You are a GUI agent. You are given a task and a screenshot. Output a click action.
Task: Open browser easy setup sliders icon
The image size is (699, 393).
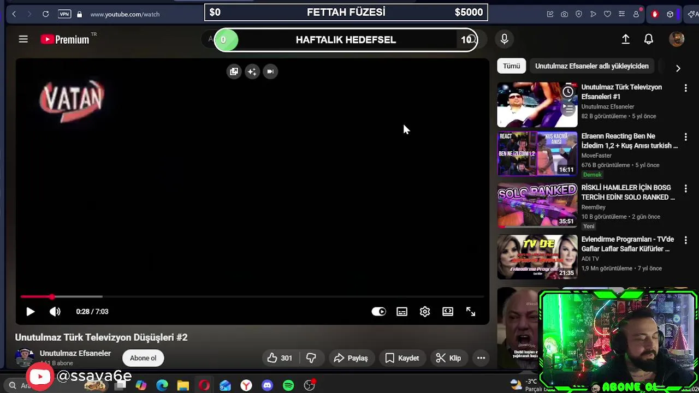click(621, 14)
